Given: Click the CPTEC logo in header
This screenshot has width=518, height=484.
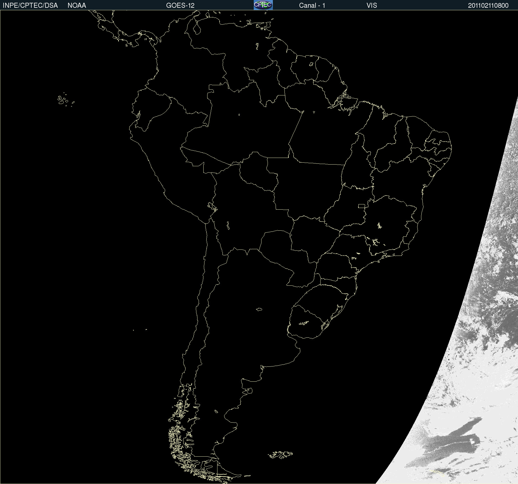Looking at the screenshot, I should coord(263,5).
